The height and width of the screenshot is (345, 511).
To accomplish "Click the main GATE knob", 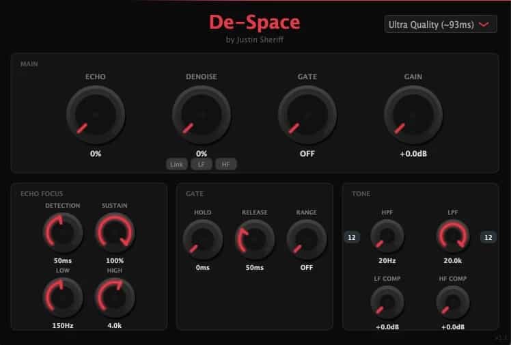I will pyautogui.click(x=307, y=115).
